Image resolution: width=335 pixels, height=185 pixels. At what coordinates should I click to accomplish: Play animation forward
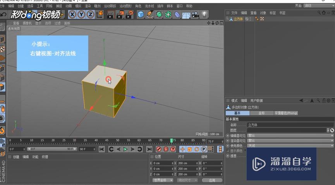coord(125,149)
